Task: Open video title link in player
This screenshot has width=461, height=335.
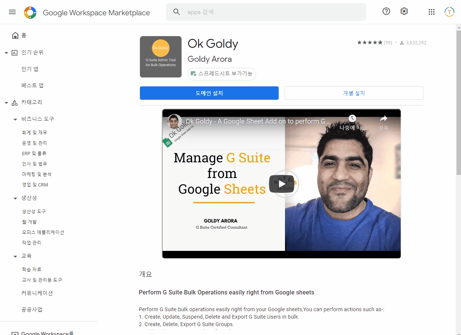Action: click(x=258, y=121)
